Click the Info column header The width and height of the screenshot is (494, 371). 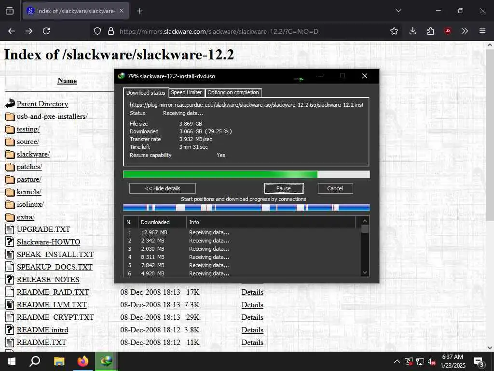[x=271, y=222]
